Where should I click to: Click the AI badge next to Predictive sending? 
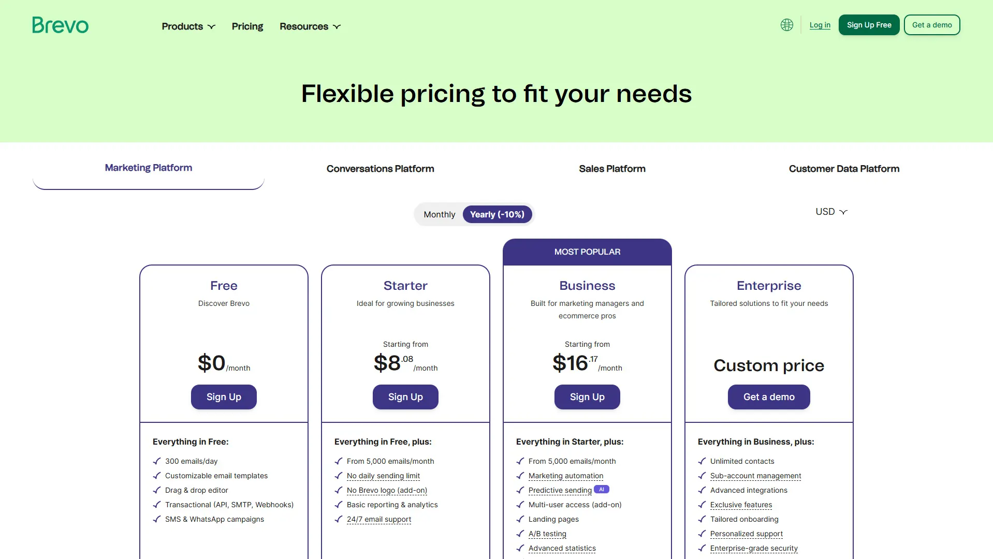(601, 489)
